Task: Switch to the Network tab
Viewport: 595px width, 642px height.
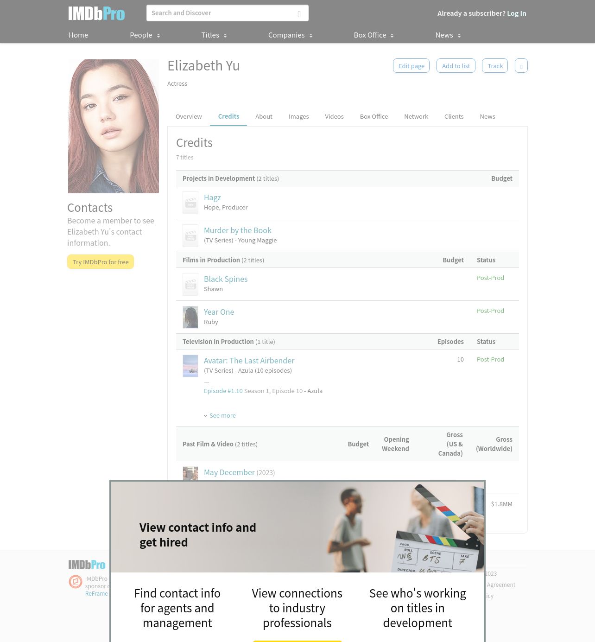Action: point(416,116)
